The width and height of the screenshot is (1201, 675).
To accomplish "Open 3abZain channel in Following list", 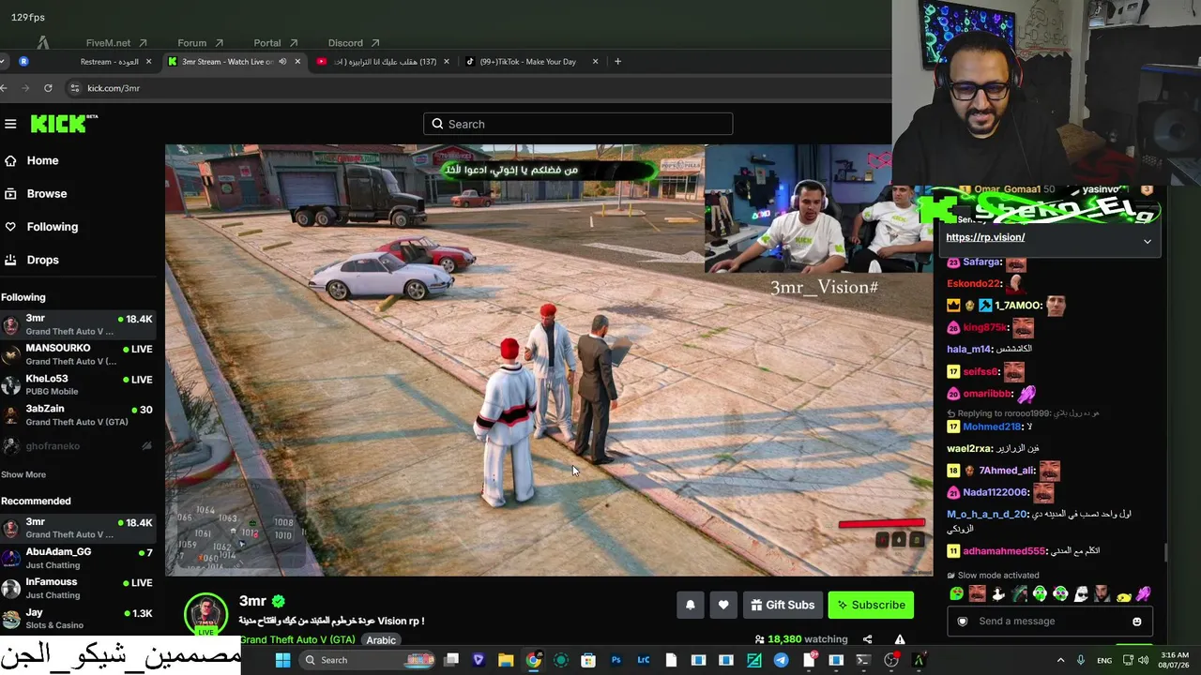I will point(80,415).
